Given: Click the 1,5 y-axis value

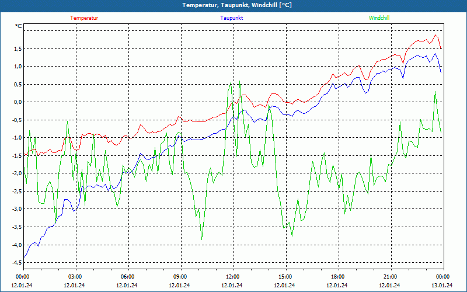Looking at the screenshot, I should pyautogui.click(x=18, y=49).
